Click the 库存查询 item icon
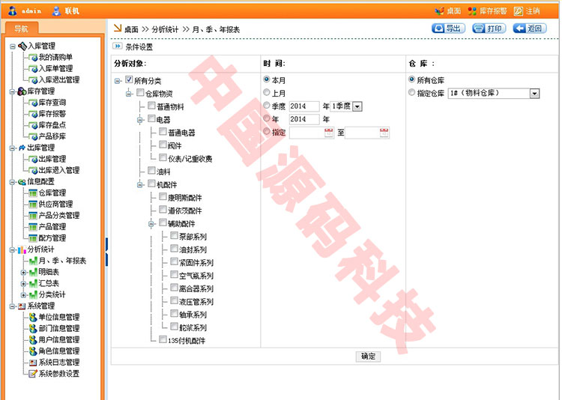Viewport: 562px width, 400px height. click(33, 103)
